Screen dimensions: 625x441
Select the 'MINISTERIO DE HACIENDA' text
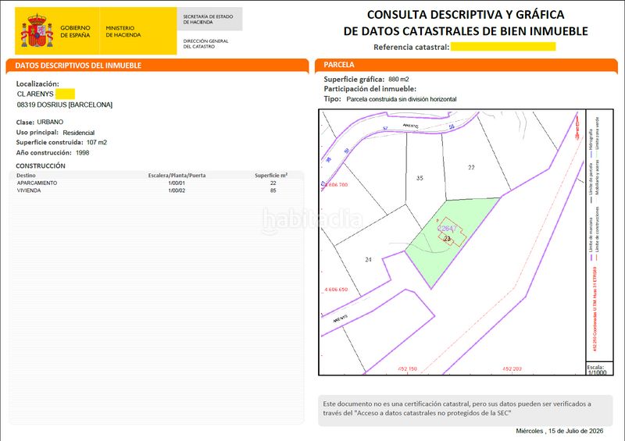(123, 31)
